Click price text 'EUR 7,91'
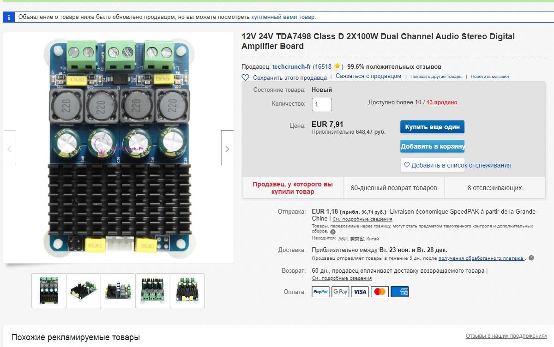Screen dimensions: 554x347 pyautogui.click(x=328, y=125)
